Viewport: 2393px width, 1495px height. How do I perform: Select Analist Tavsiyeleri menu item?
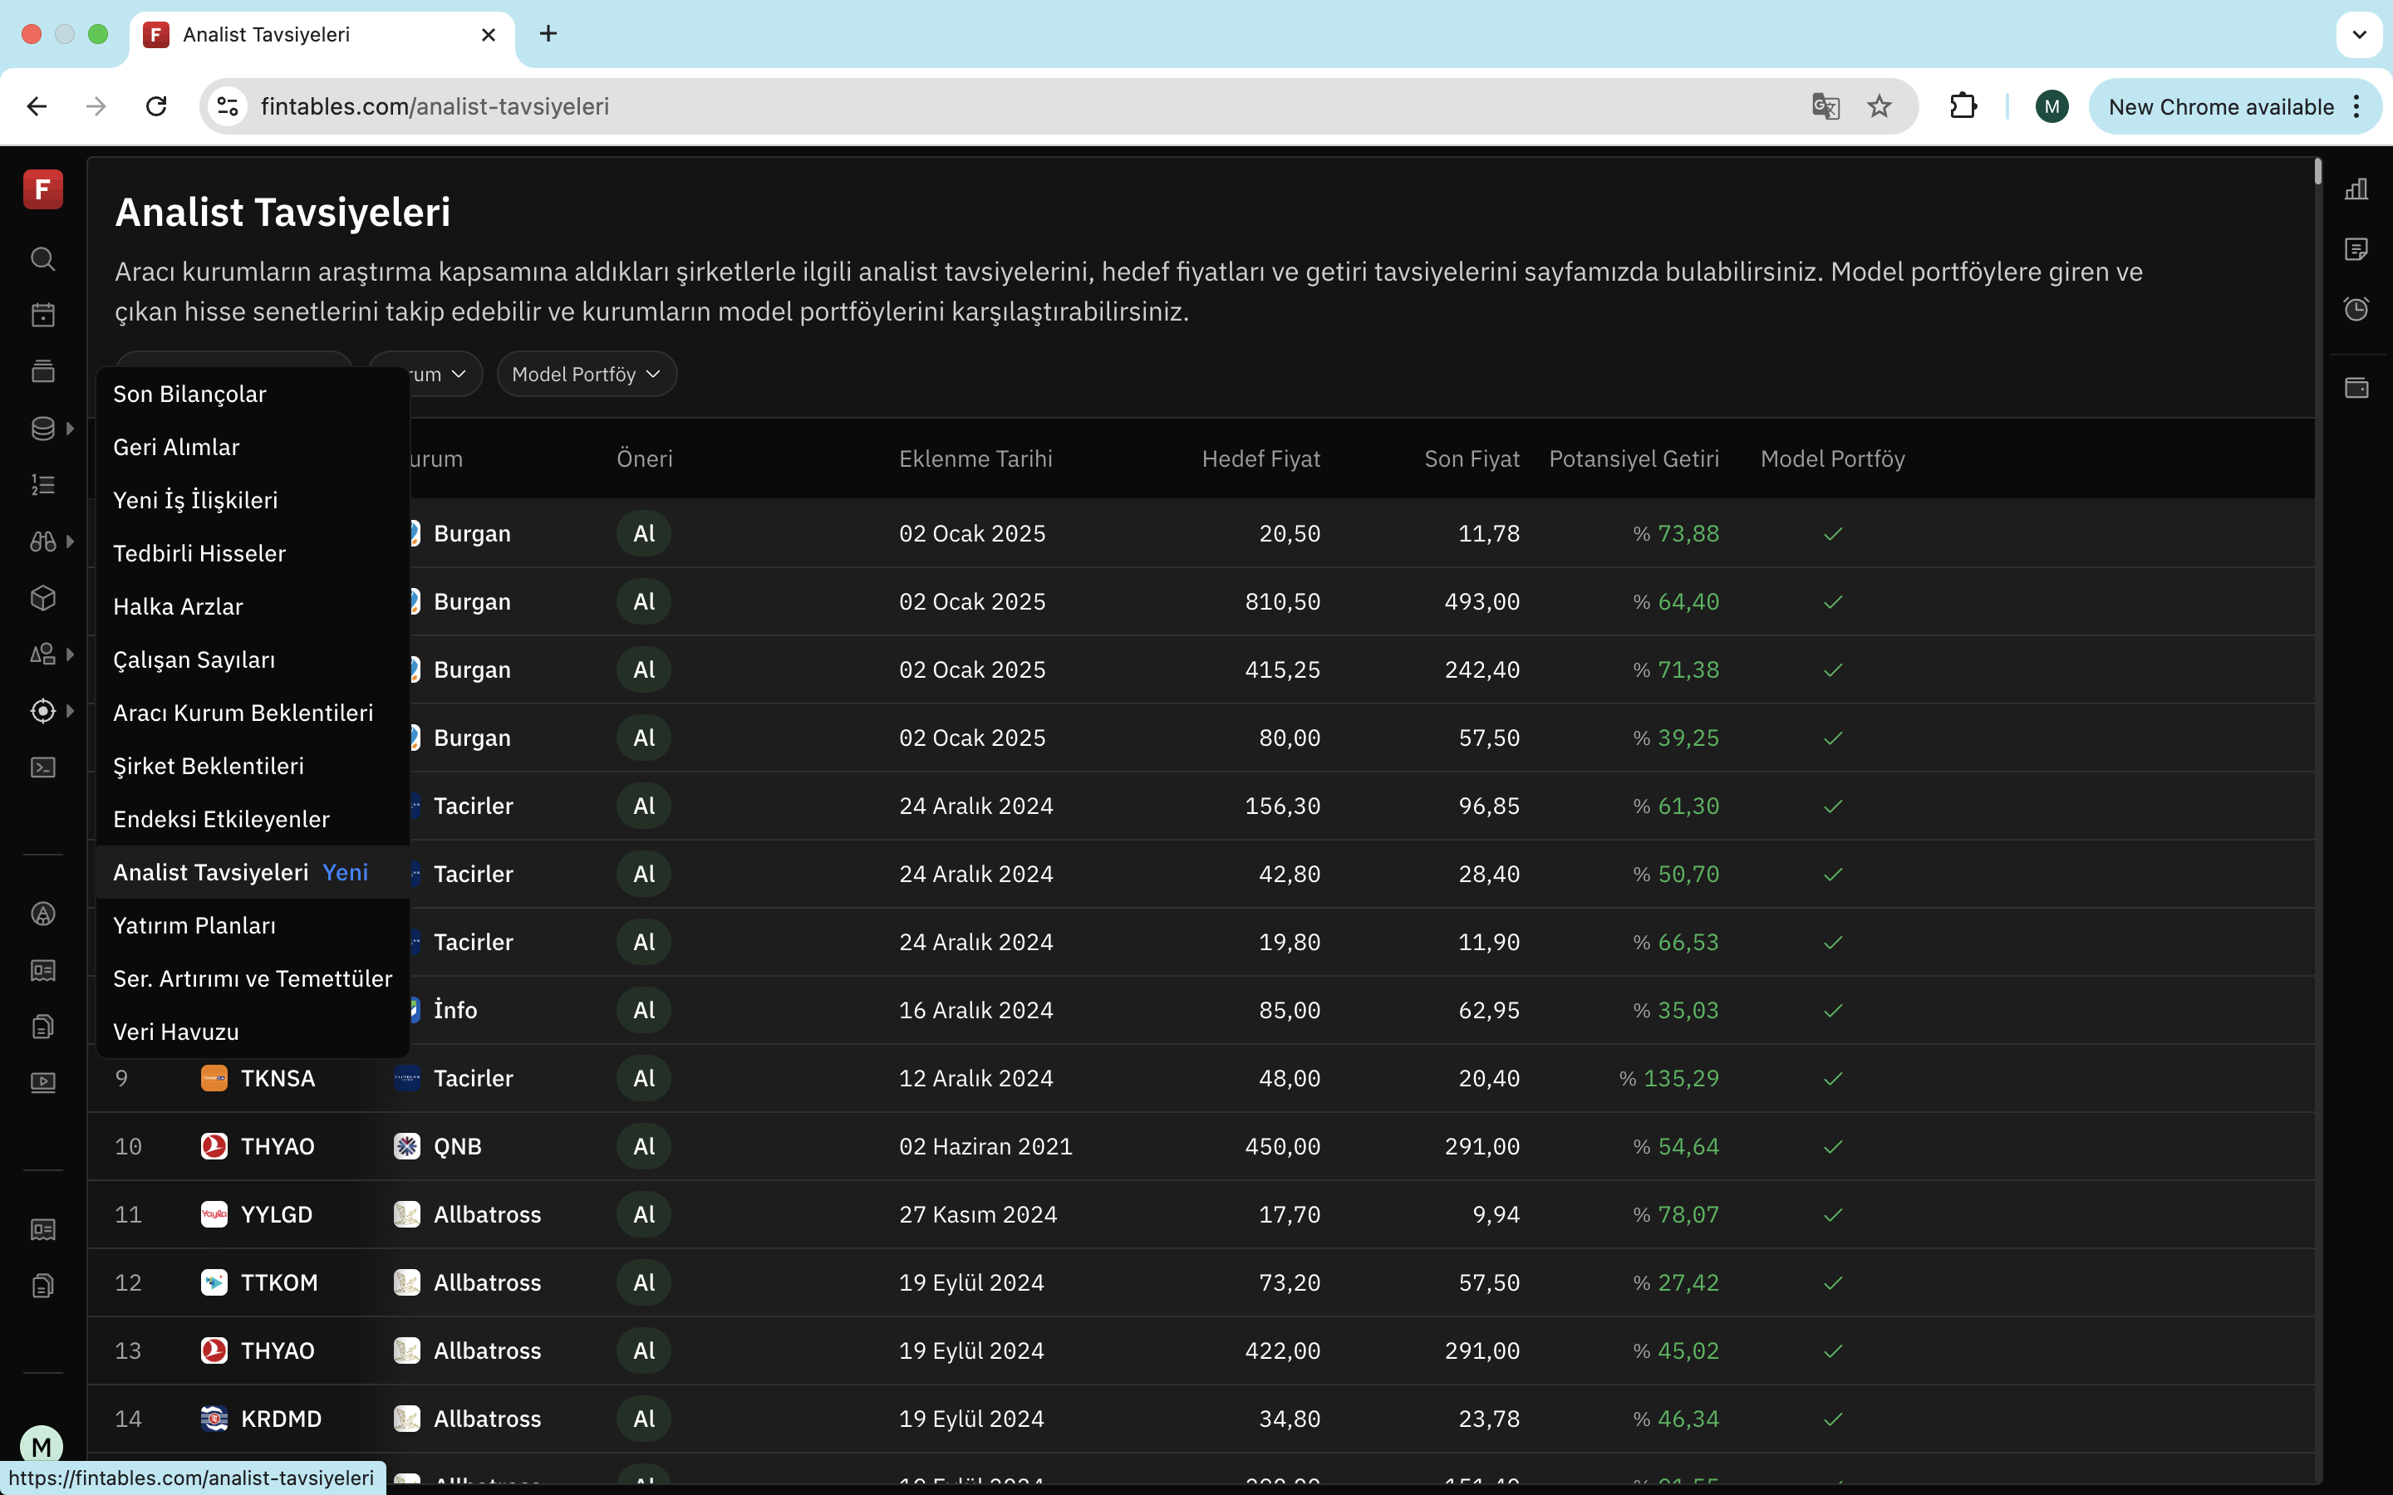[x=253, y=872]
